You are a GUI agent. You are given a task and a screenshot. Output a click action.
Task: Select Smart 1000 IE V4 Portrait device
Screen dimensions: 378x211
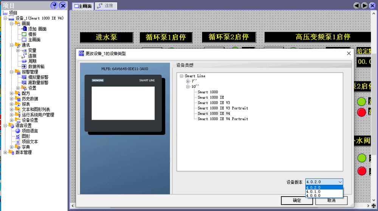pyautogui.click(x=223, y=119)
